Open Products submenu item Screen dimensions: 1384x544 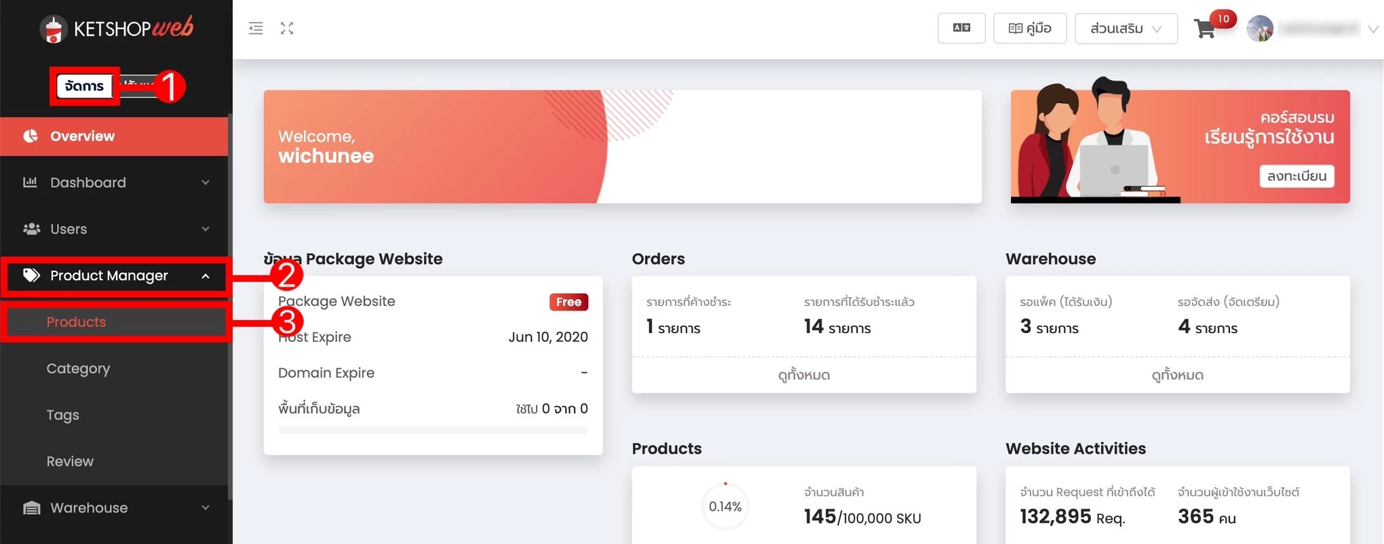(114, 322)
